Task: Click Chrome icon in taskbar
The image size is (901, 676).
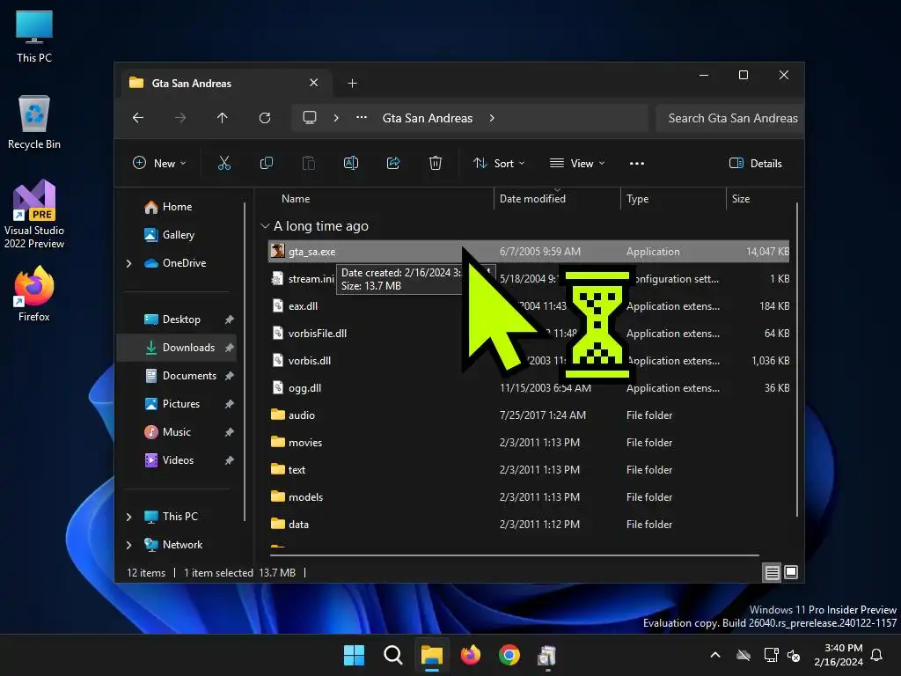Action: (509, 655)
